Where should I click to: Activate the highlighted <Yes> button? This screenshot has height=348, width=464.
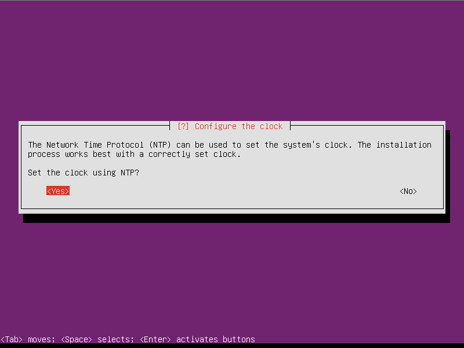point(57,191)
